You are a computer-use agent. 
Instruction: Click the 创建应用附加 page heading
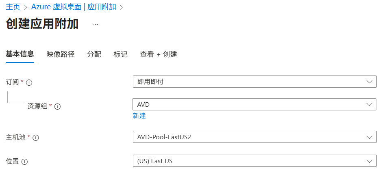coord(42,24)
